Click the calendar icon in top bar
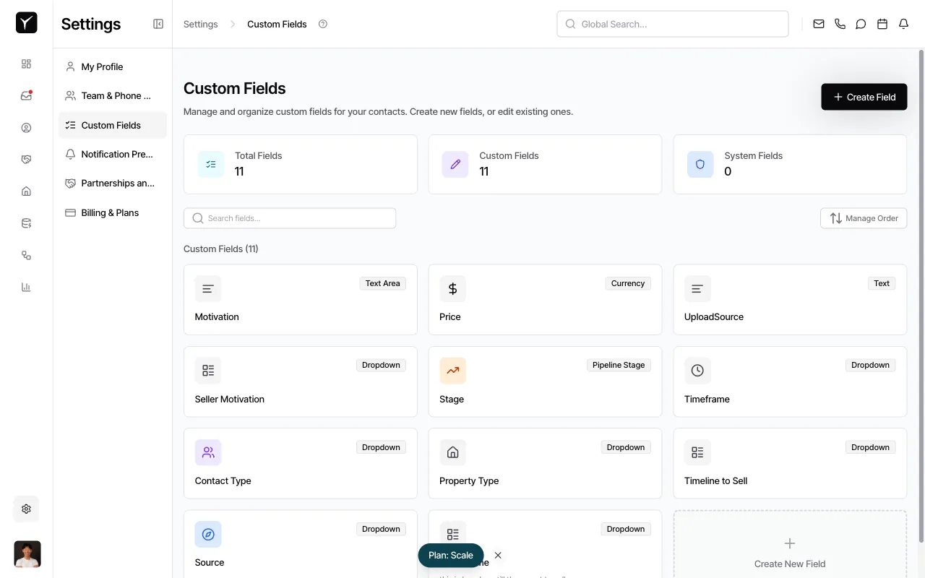Image resolution: width=925 pixels, height=578 pixels. 882,24
